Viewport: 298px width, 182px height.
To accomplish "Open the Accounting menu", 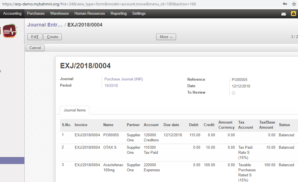I will click(12, 14).
